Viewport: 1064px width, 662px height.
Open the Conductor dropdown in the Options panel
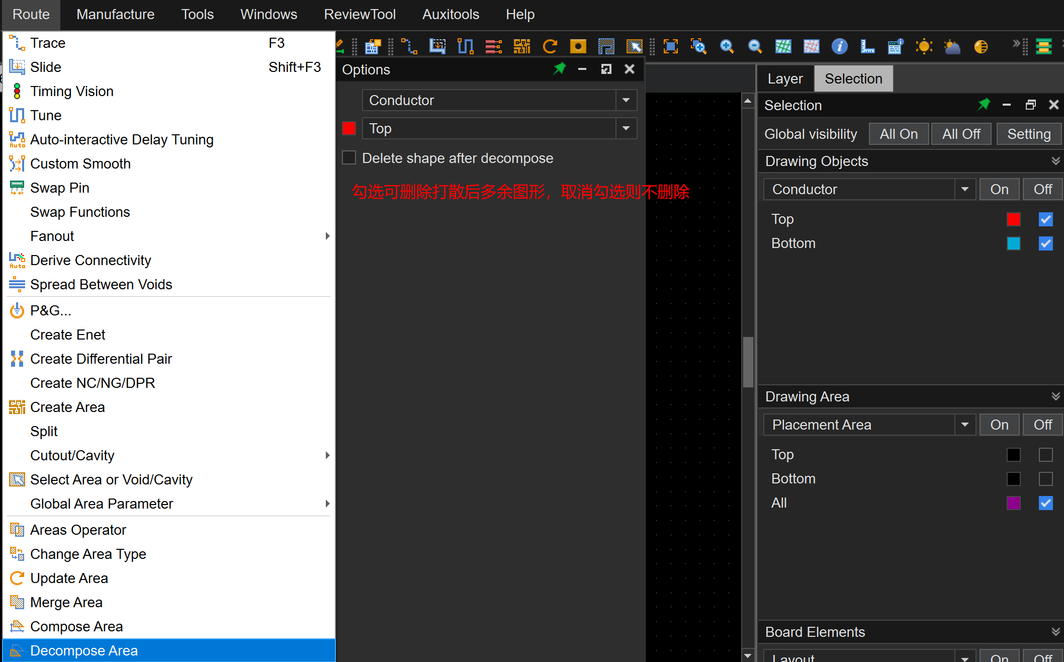tap(626, 100)
